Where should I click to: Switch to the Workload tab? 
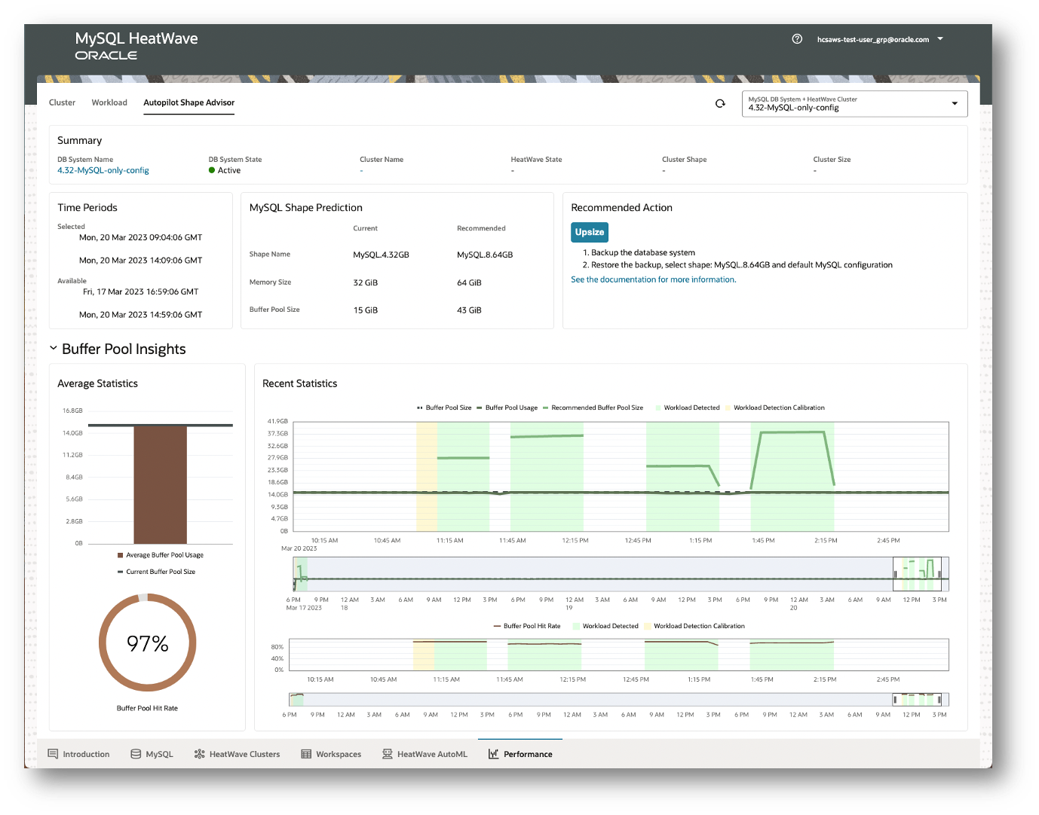(109, 102)
